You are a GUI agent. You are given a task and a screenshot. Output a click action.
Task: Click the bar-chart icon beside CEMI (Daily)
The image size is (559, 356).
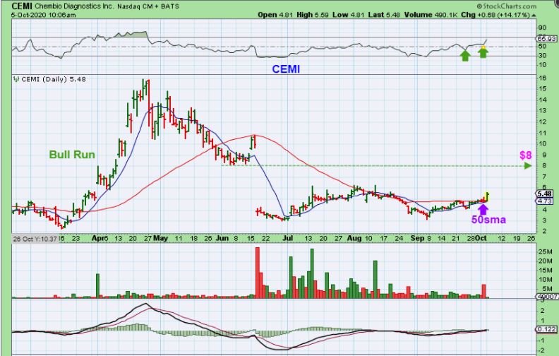(16, 79)
